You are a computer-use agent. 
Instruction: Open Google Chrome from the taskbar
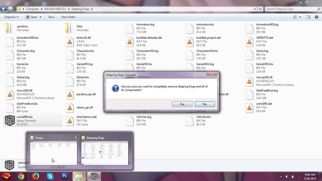(21, 176)
